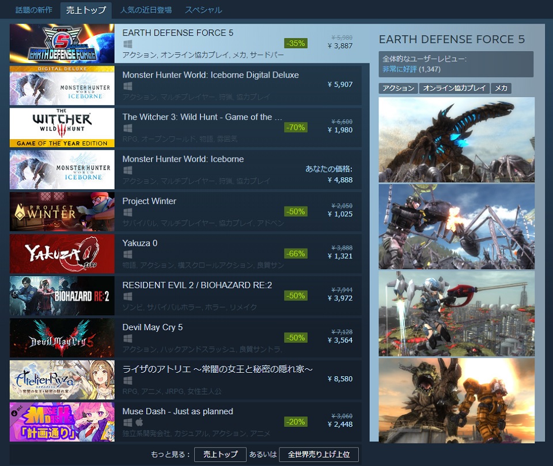Viewport: 553px width, 466px height.
Task: Click the Windows icon in Muse Dash row
Action: coord(127,422)
